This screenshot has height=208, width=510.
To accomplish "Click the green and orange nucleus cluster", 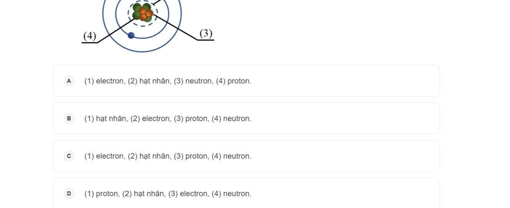I will 142,12.
